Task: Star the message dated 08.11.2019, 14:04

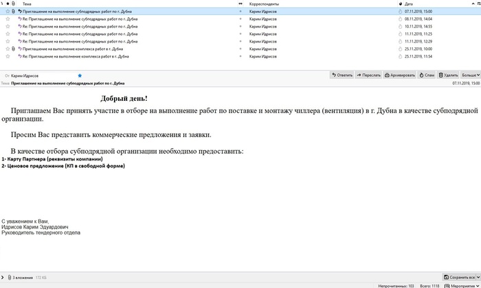Action: pyautogui.click(x=8, y=19)
